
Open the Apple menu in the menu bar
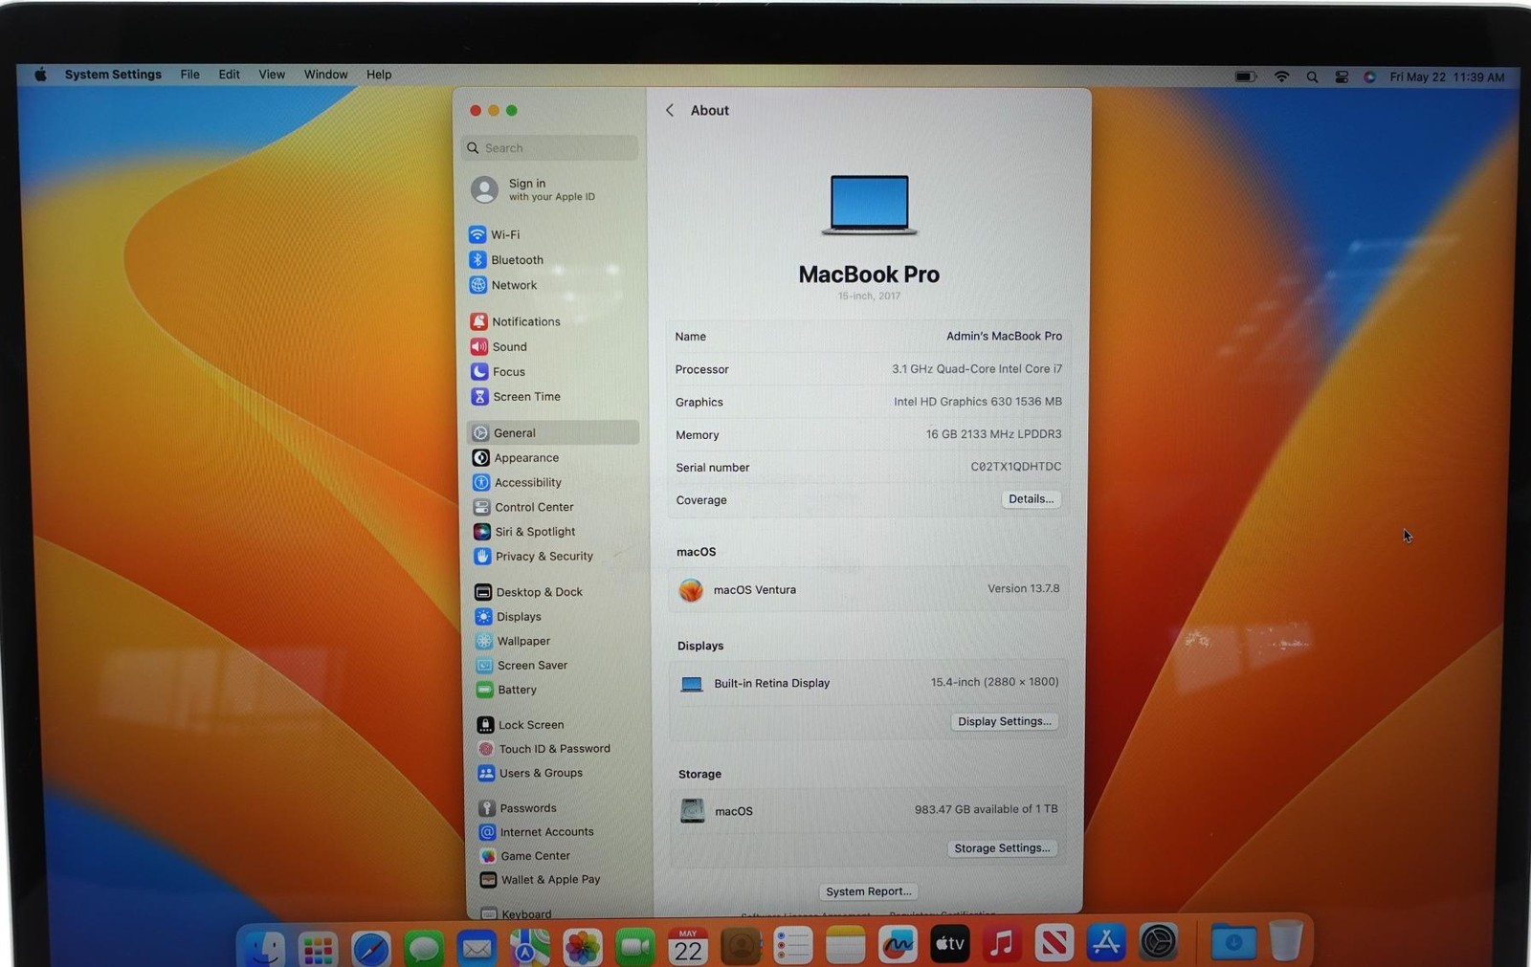pos(40,75)
